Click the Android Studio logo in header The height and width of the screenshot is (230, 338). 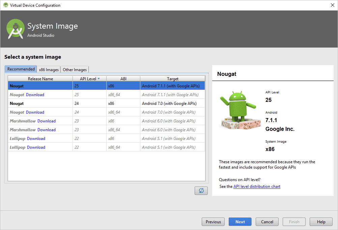point(16,29)
